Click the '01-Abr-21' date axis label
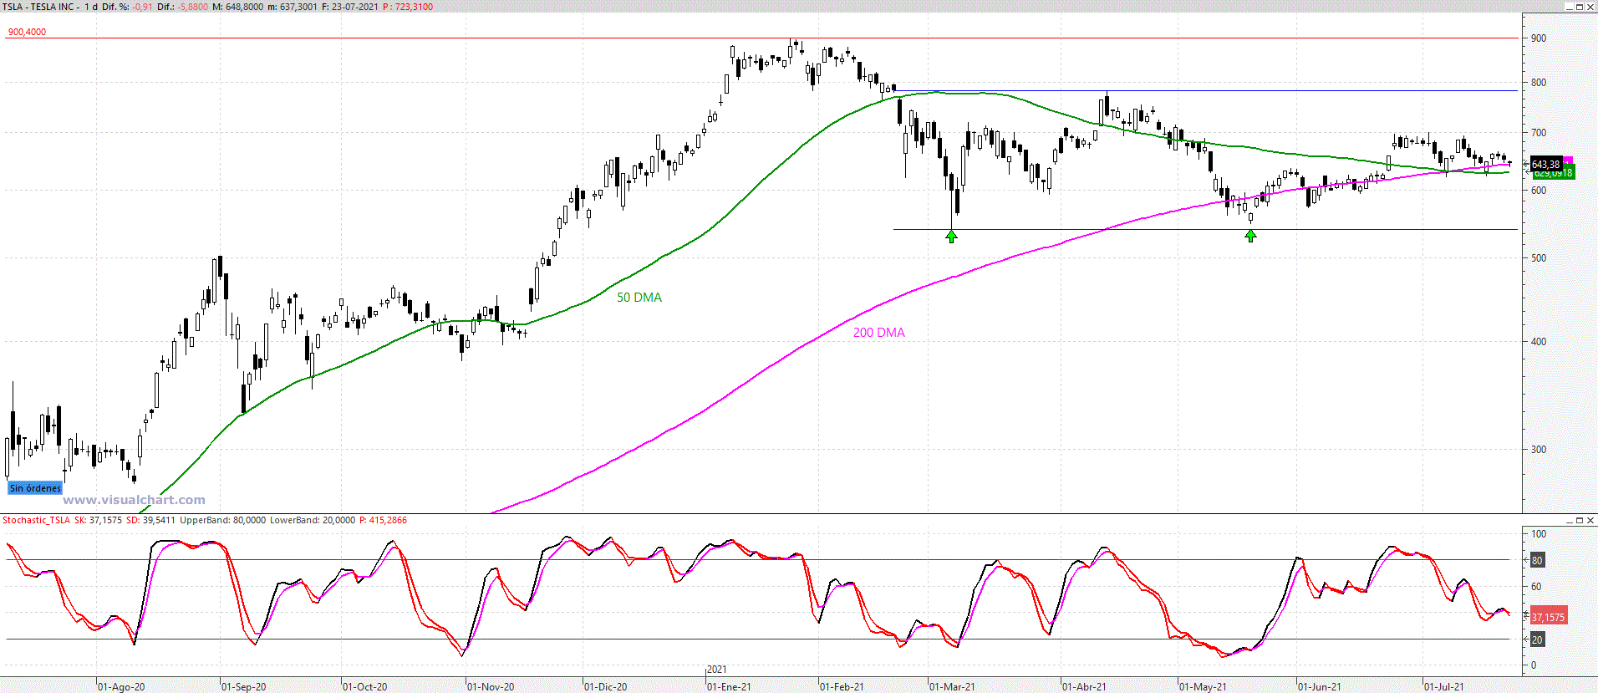The height and width of the screenshot is (693, 1598). (x=1085, y=687)
